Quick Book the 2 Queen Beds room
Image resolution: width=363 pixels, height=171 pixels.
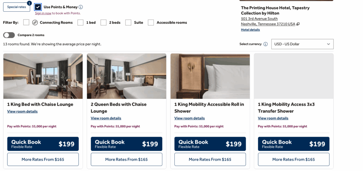[x=127, y=144]
